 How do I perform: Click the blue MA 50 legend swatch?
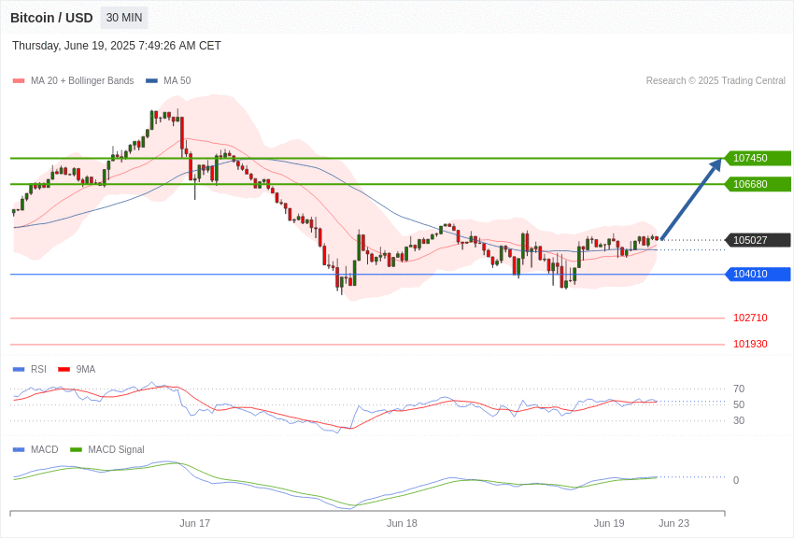click(151, 80)
